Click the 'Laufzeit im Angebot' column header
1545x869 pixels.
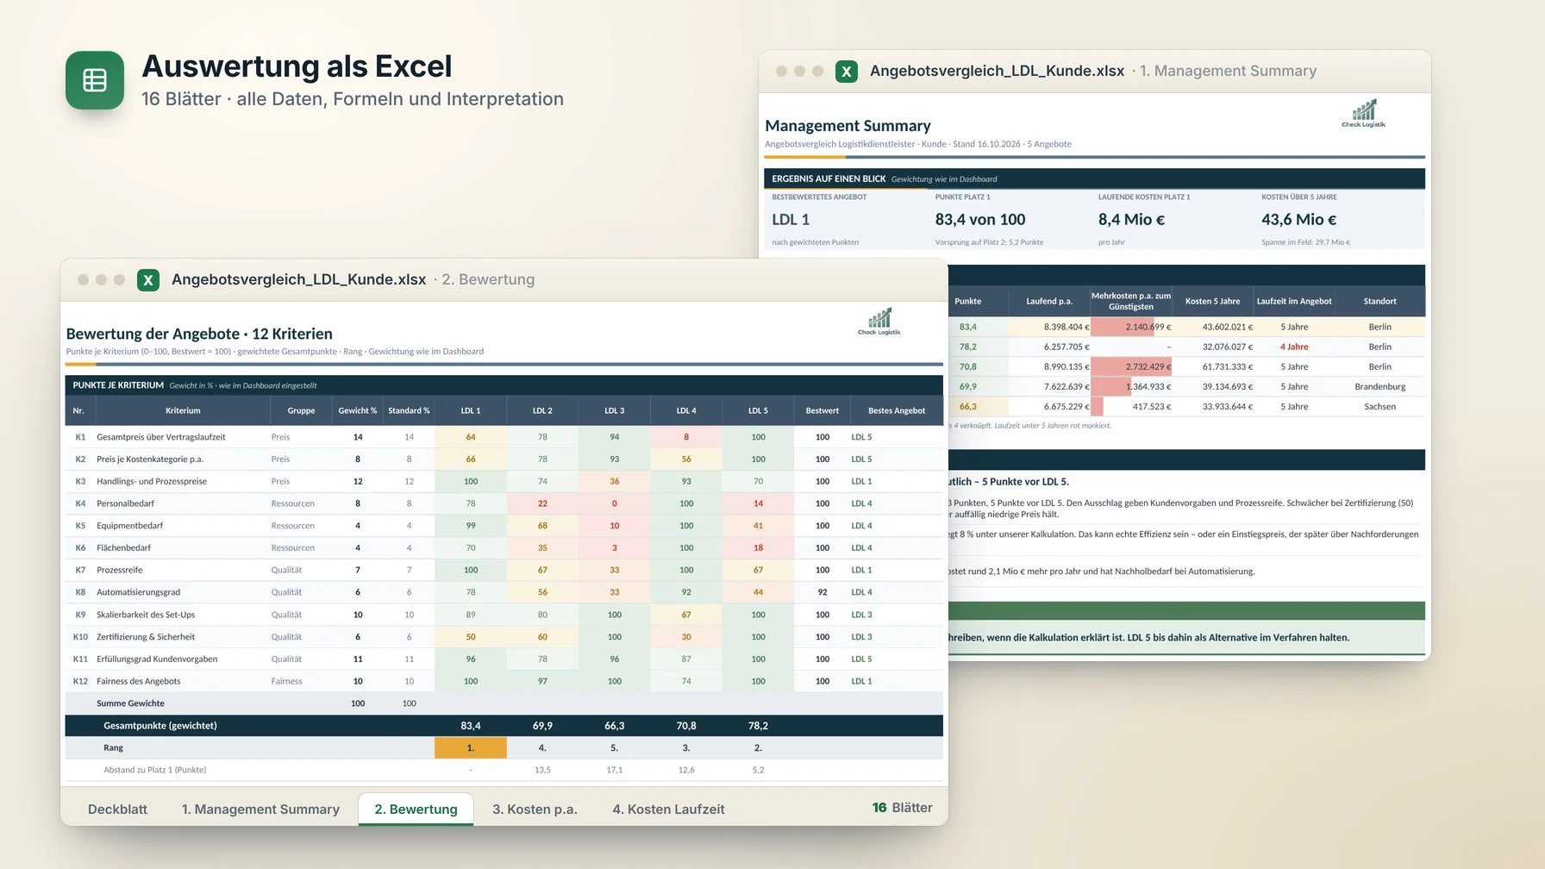point(1294,302)
